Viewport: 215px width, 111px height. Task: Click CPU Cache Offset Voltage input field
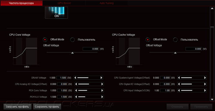(x=193, y=49)
